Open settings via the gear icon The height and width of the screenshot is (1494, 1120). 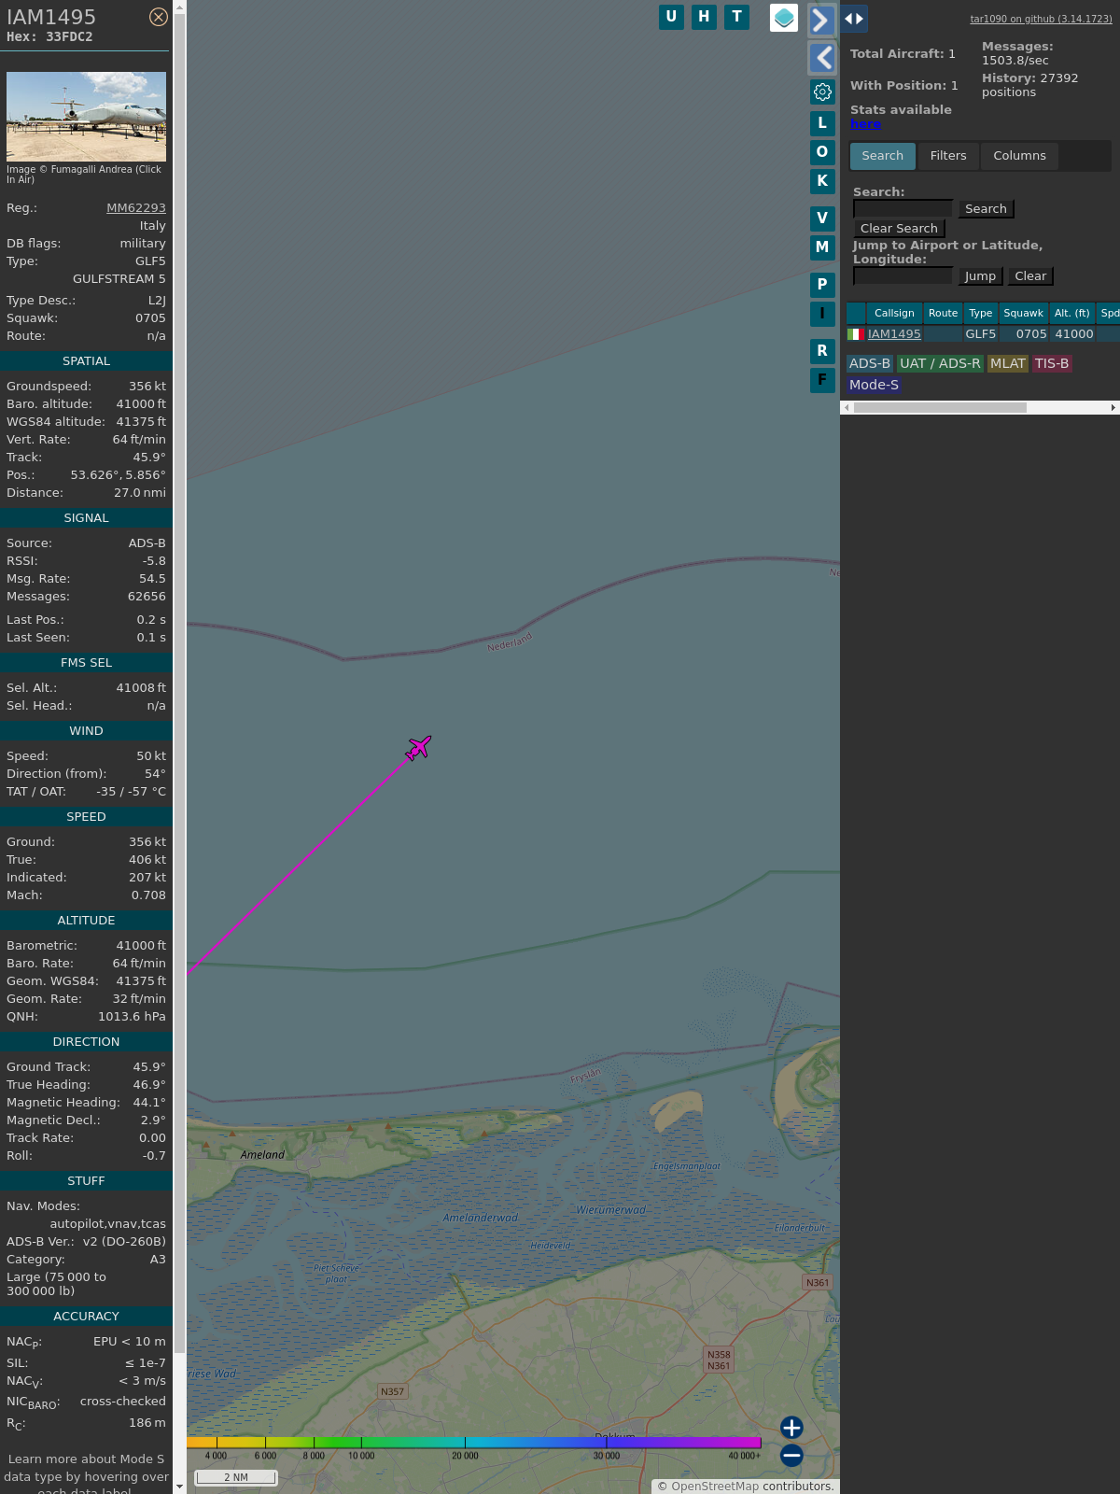822,92
